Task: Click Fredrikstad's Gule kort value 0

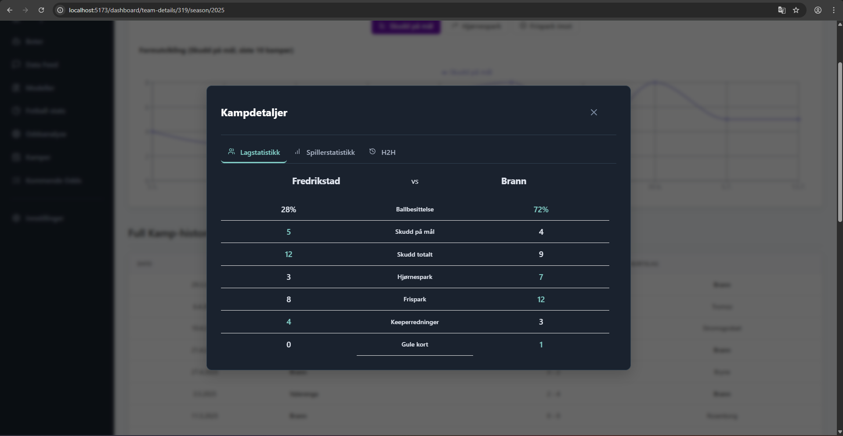Action: [x=289, y=345]
